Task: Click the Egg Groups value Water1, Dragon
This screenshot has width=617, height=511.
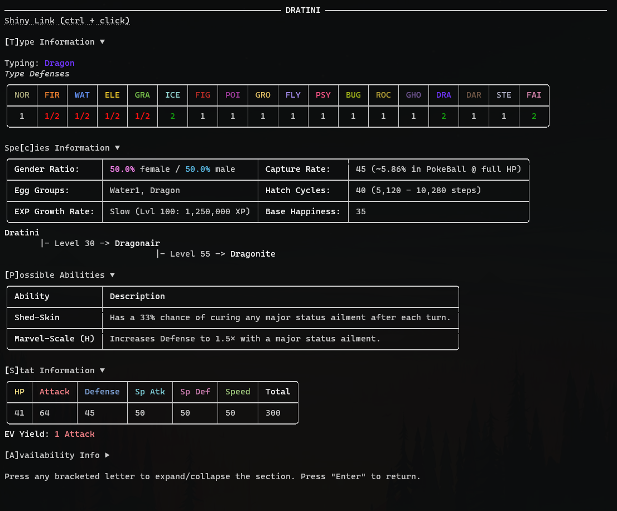Action: pyautogui.click(x=145, y=190)
